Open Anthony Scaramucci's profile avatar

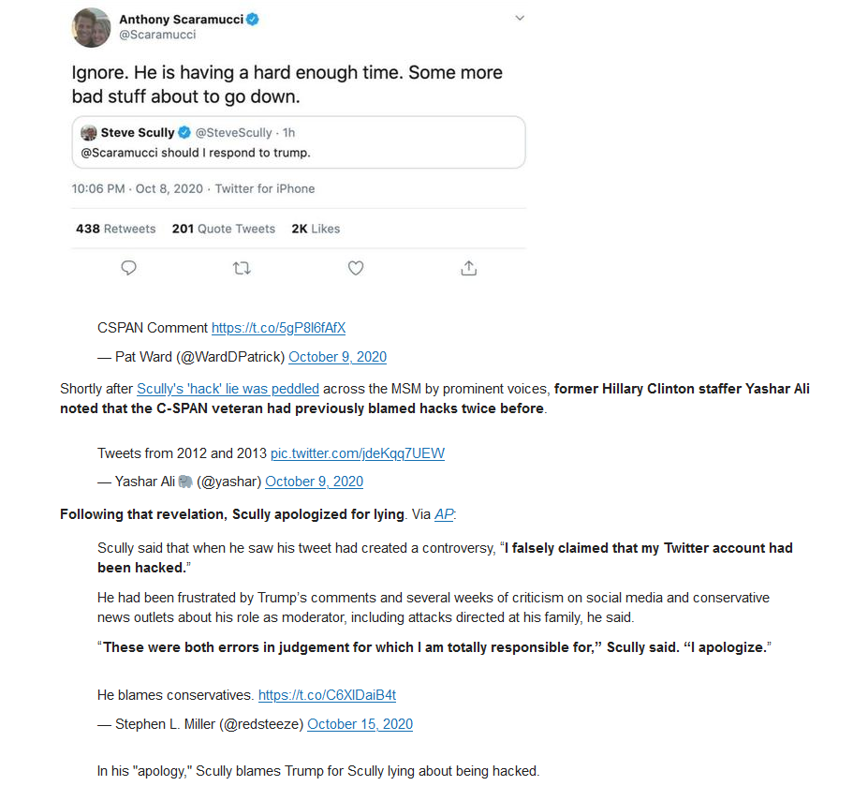(91, 27)
